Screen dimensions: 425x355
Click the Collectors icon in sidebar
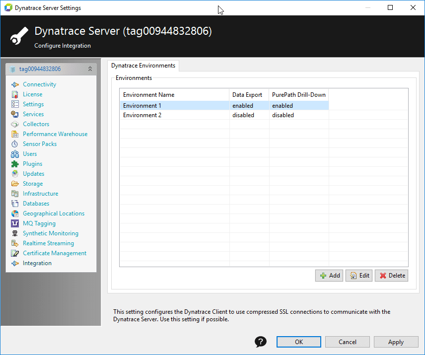coord(15,124)
